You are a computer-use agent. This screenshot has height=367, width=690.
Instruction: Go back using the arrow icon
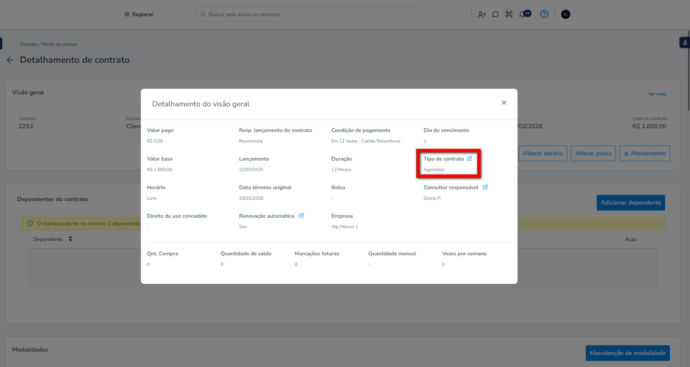coord(10,60)
